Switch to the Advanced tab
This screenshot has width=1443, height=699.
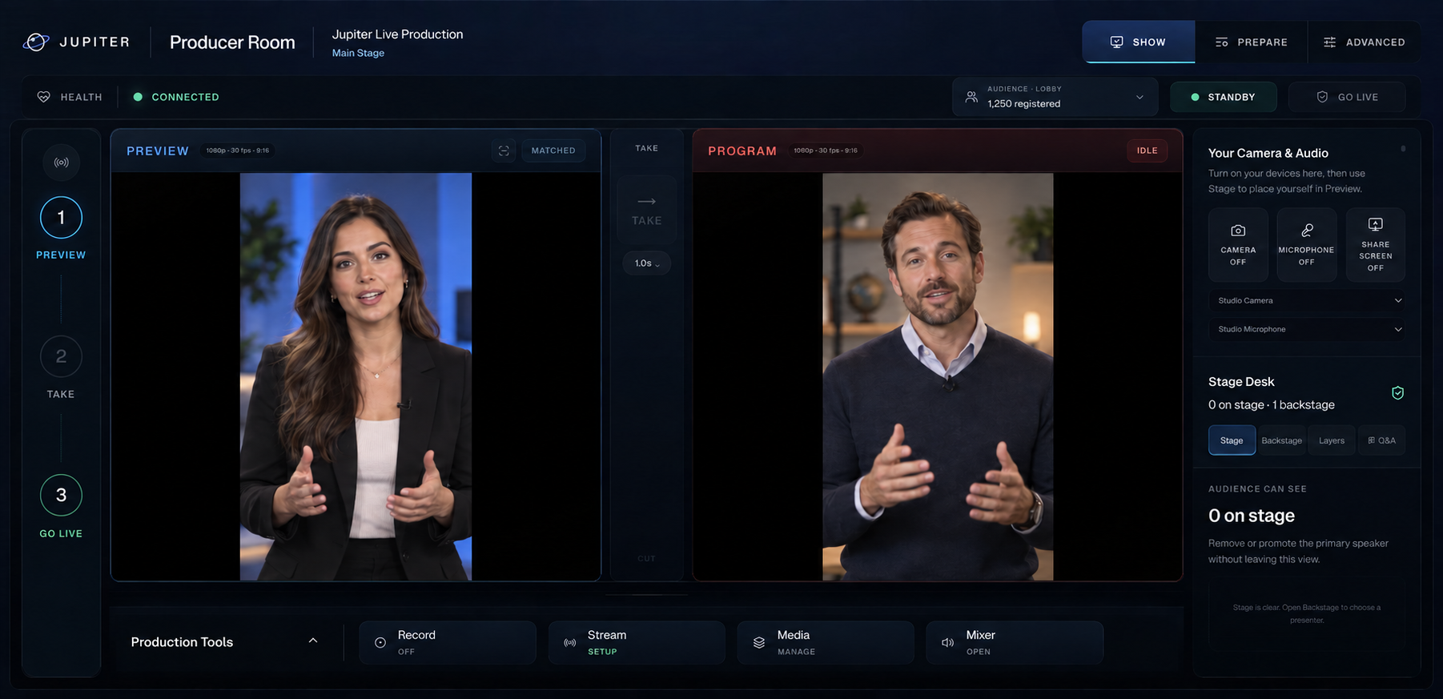(x=1365, y=42)
